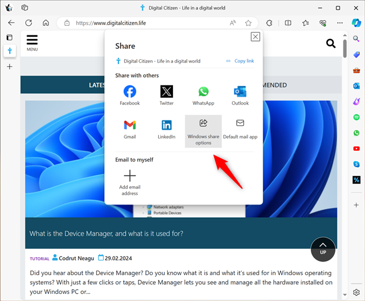365x301 pixels.
Task: Open Windows share options
Action: pos(203,131)
